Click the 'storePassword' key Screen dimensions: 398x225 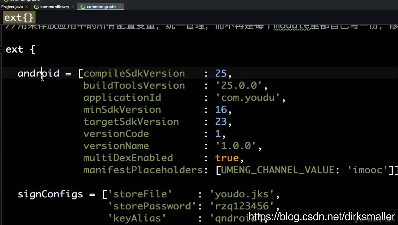152,206
